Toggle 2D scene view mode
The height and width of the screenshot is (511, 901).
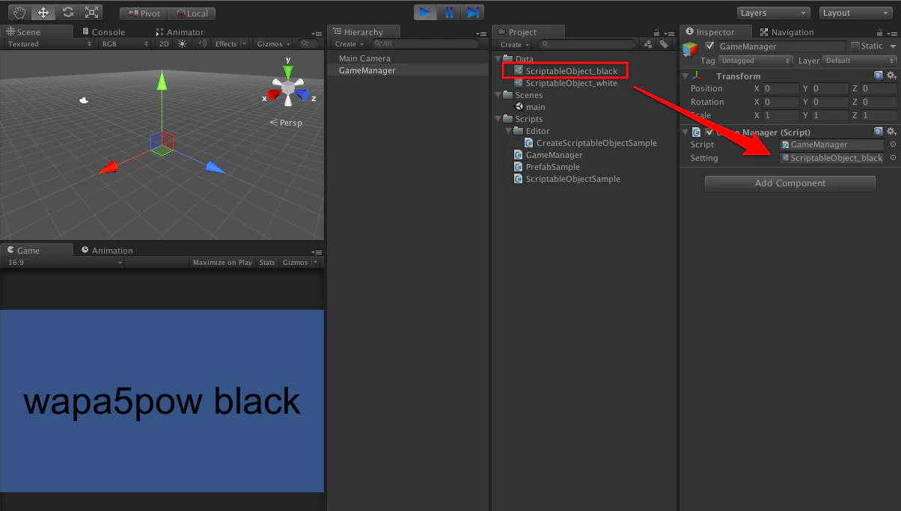[x=165, y=44]
